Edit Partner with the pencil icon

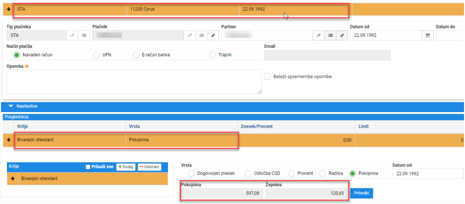[342, 35]
